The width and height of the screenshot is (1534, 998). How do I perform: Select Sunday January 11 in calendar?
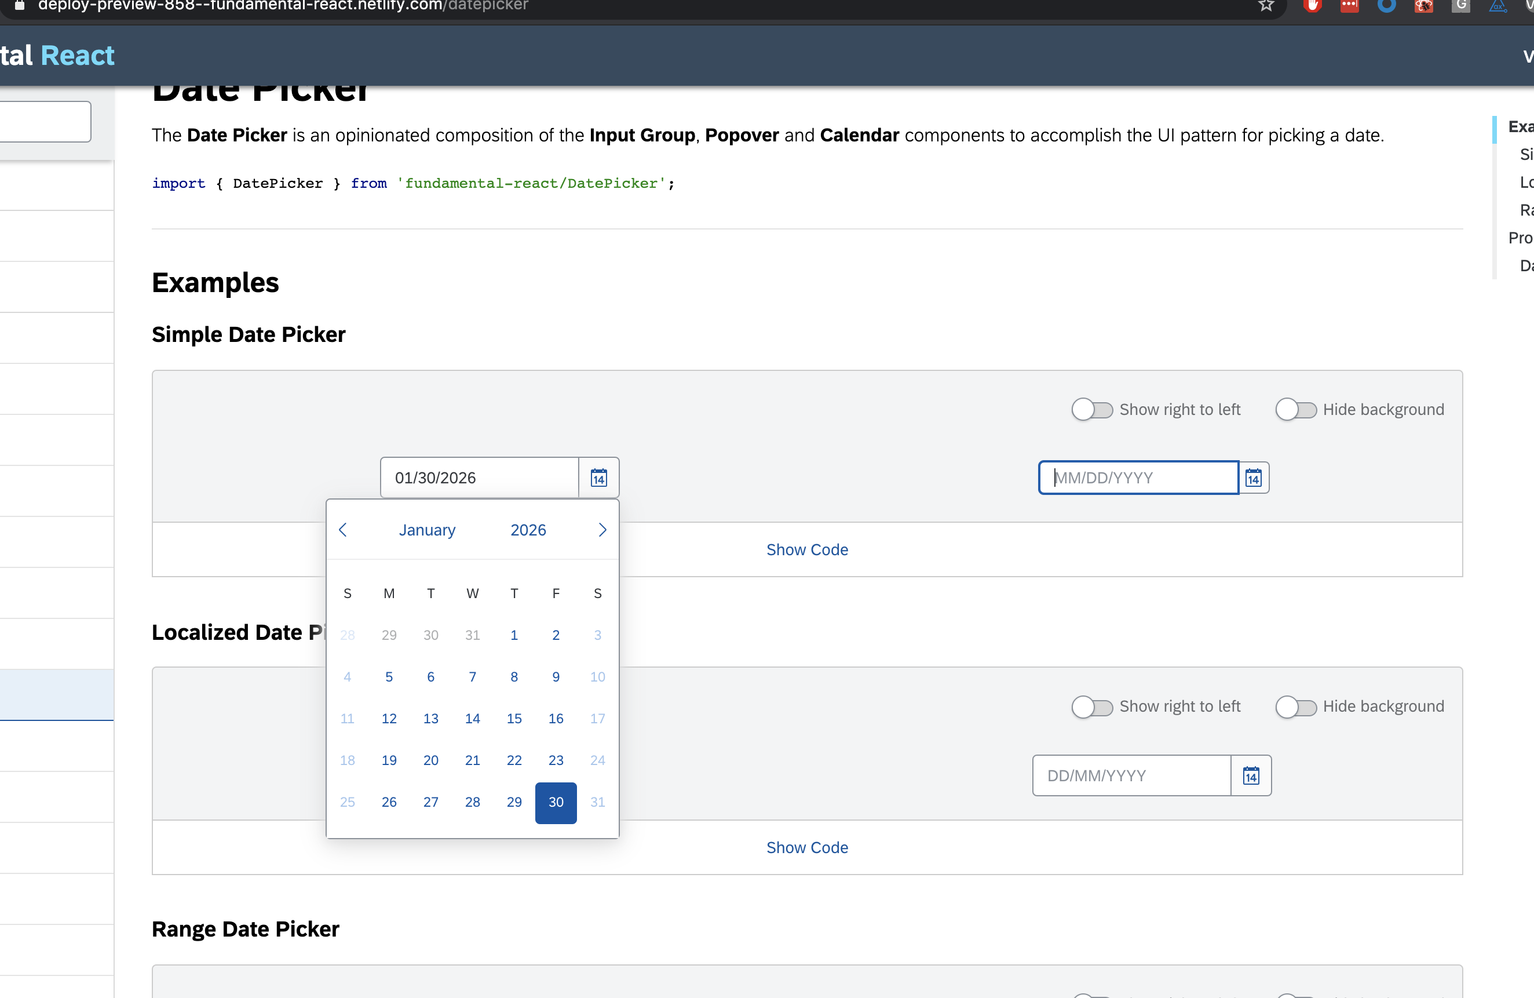348,718
